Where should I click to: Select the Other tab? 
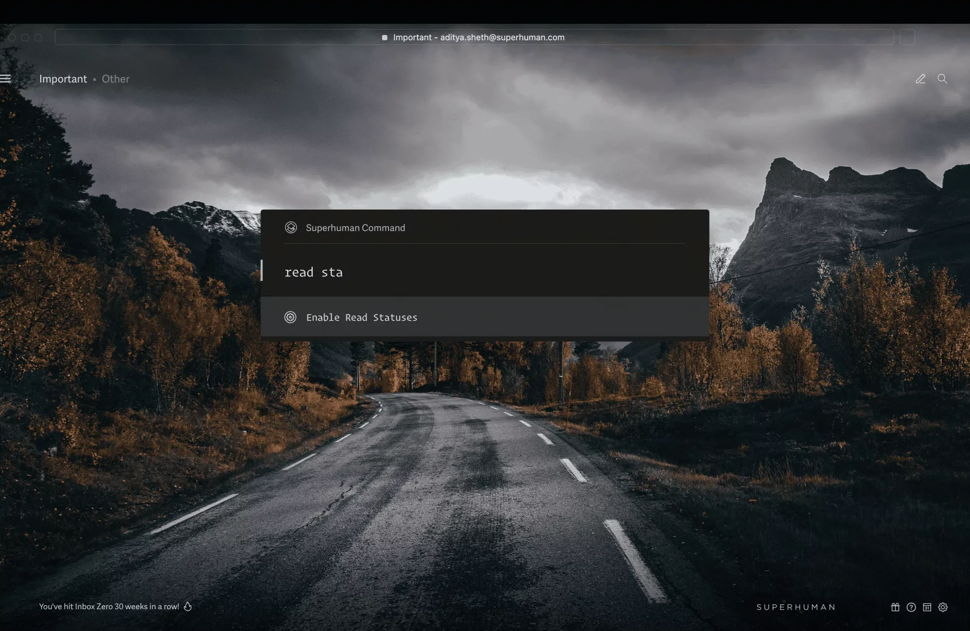[114, 79]
